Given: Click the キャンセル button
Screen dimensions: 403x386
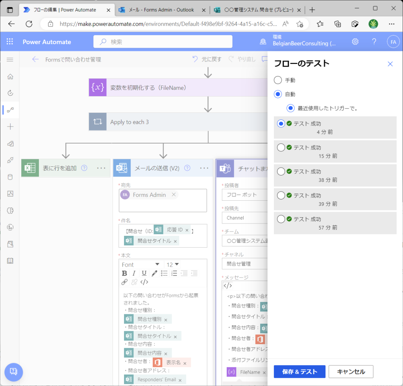Looking at the screenshot, I should coord(351,371).
